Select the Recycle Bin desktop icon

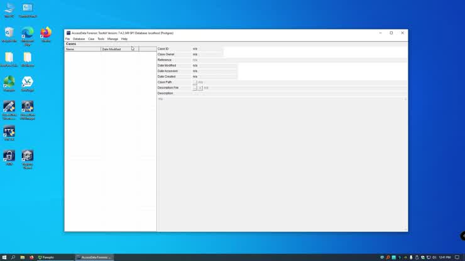click(9, 34)
